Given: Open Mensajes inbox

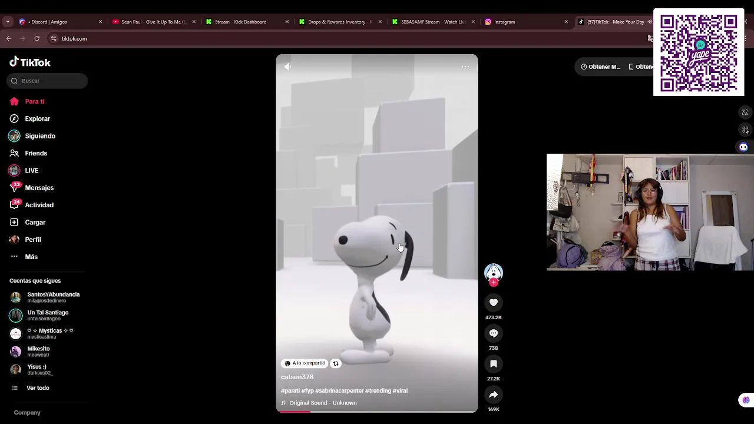Looking at the screenshot, I should (39, 188).
